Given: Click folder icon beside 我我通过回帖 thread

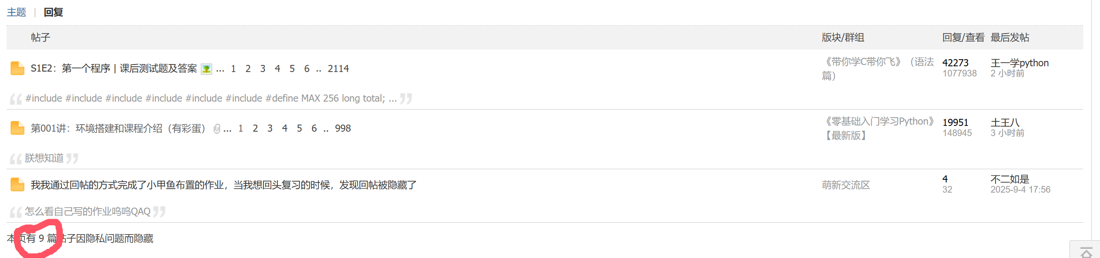Looking at the screenshot, I should [17, 185].
